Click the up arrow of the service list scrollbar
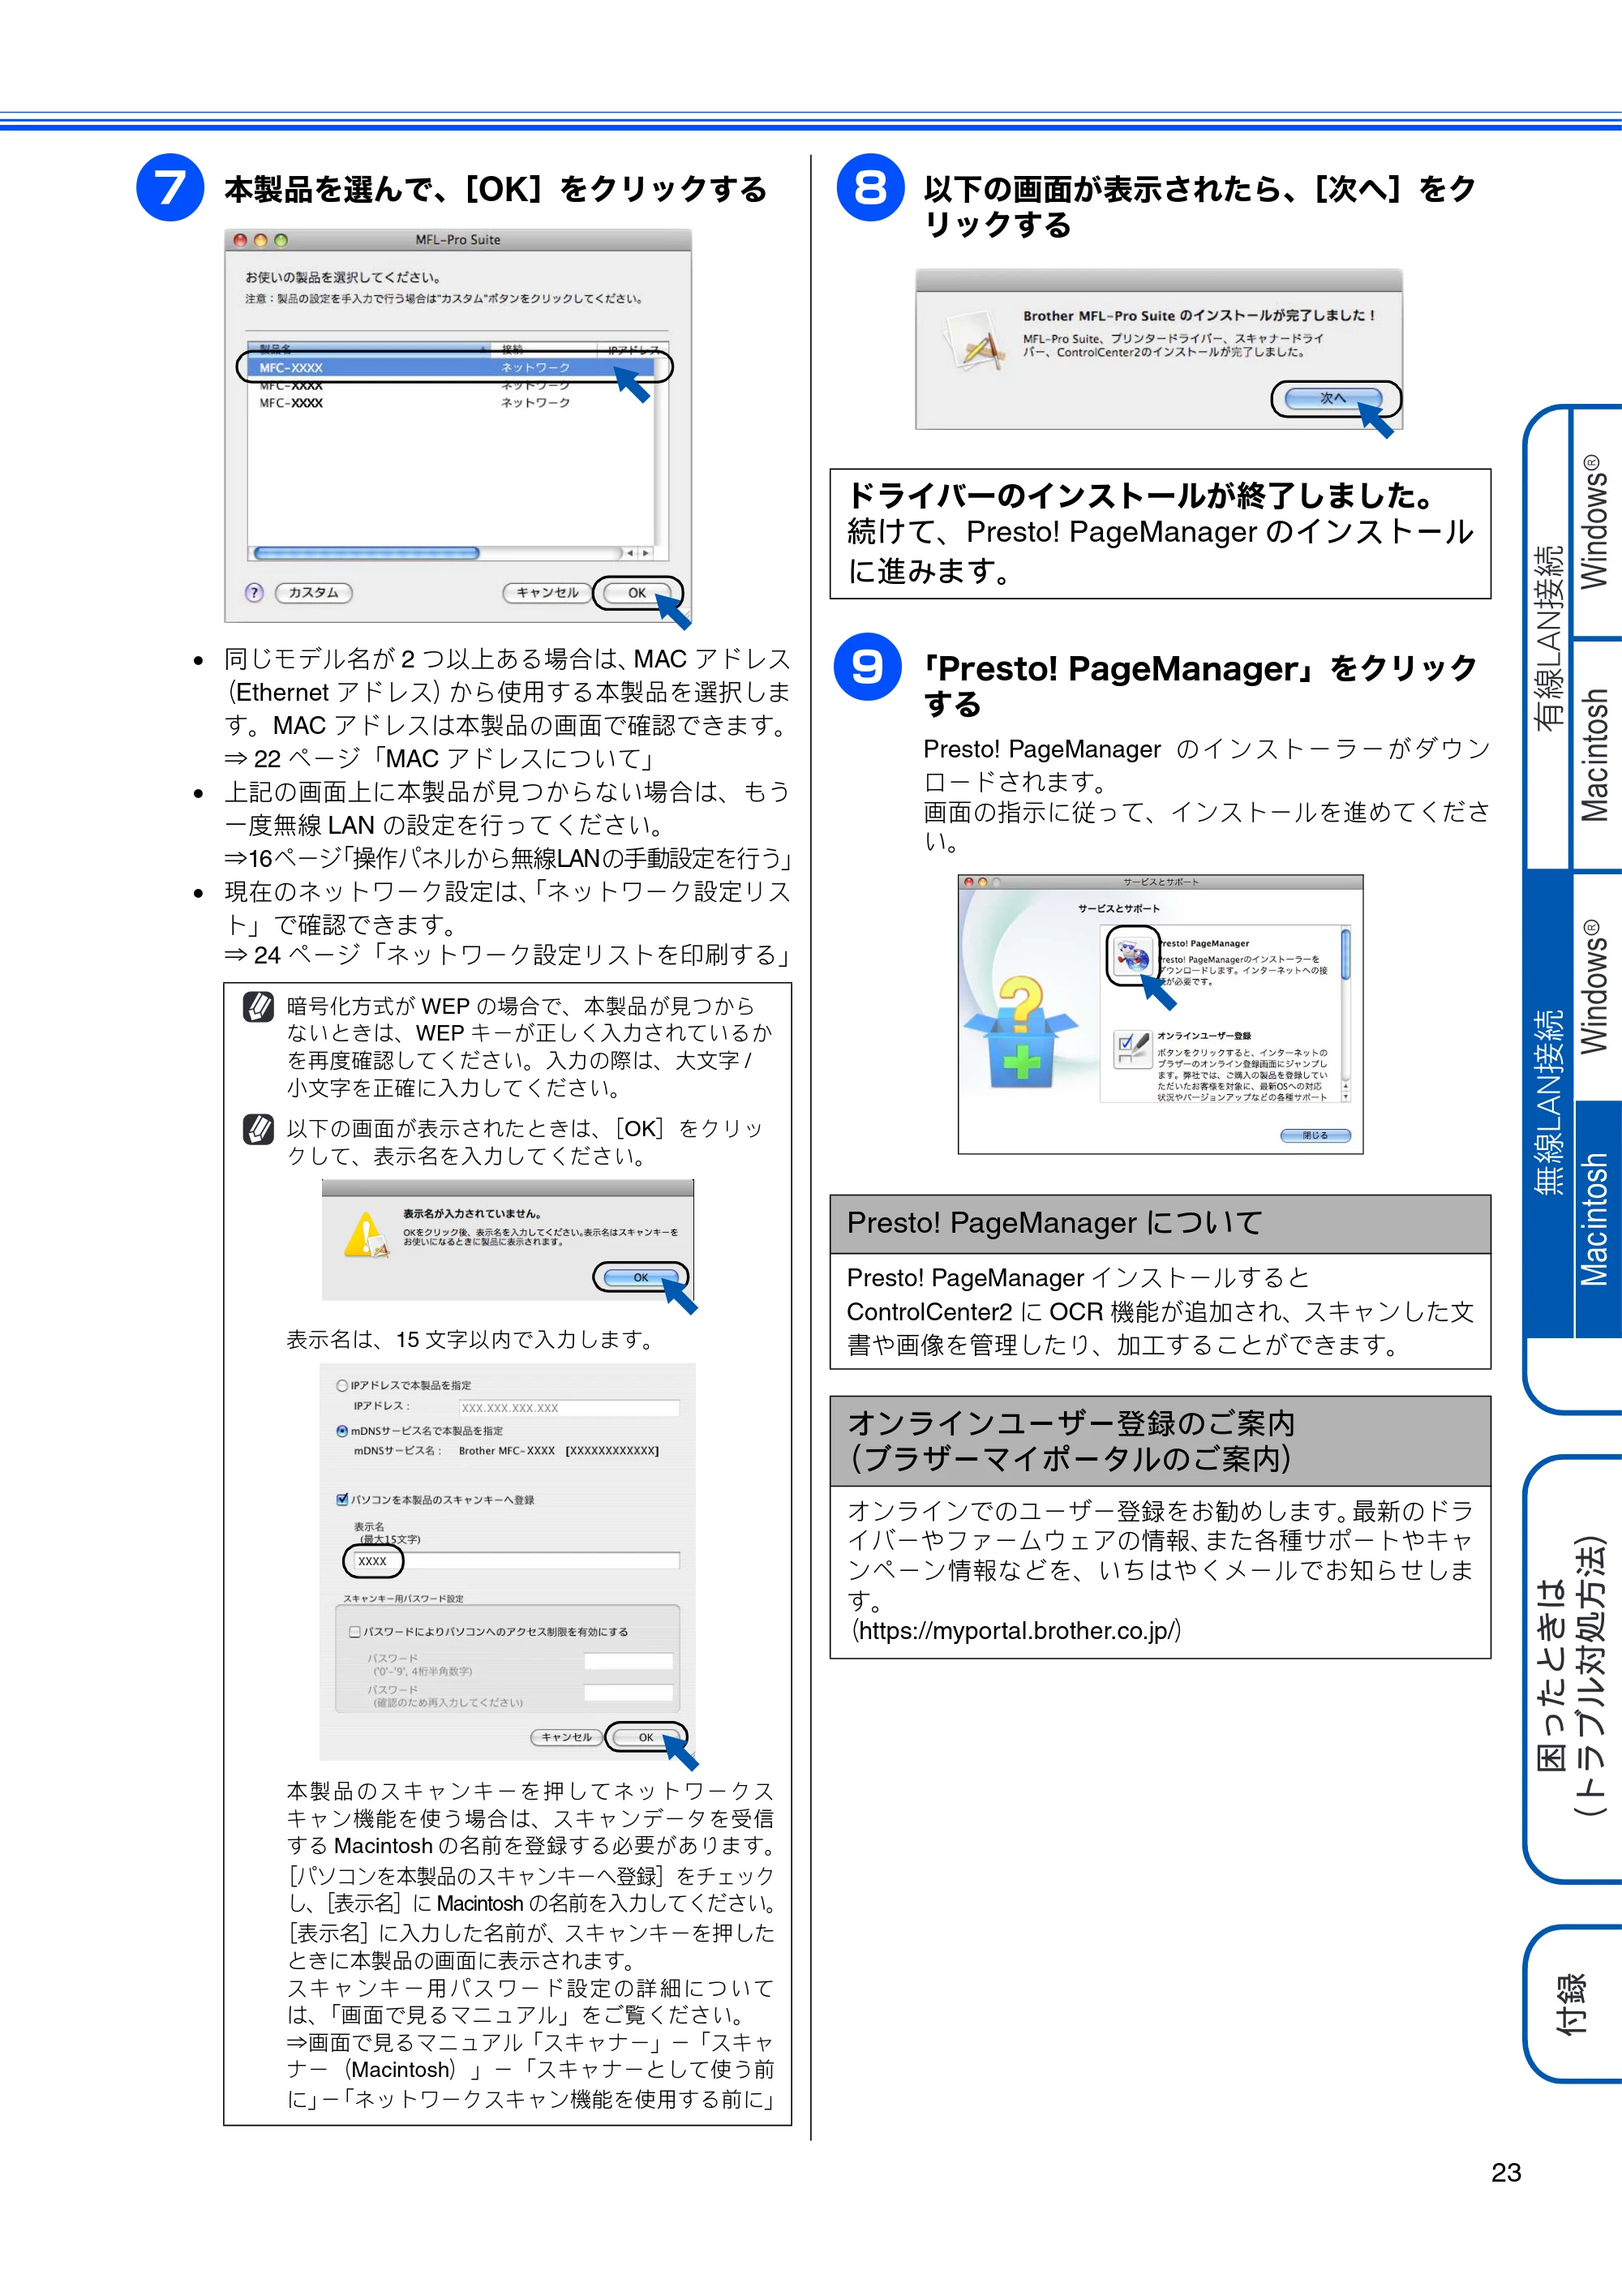The image size is (1622, 2296). pos(1345,1085)
